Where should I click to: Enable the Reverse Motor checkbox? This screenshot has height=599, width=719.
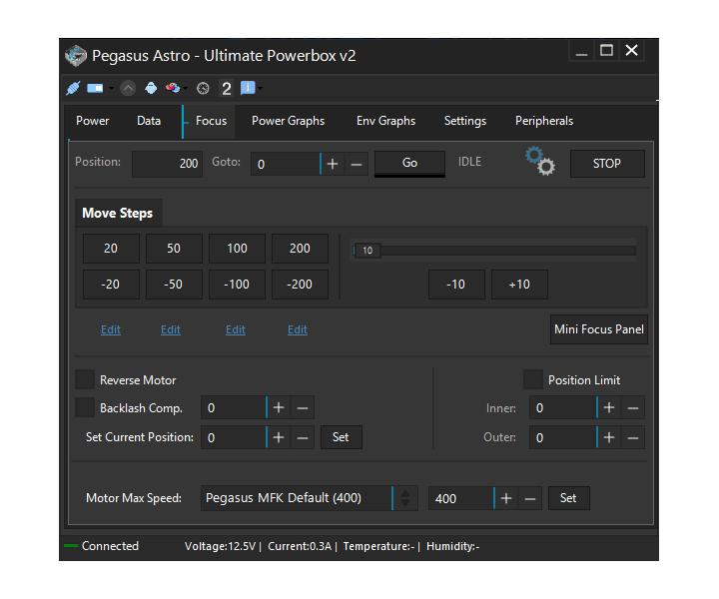click(86, 380)
